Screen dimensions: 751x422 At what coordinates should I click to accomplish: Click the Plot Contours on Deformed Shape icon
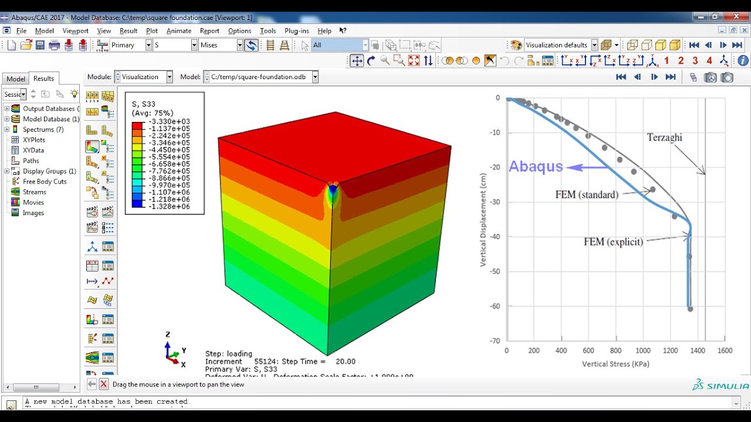pos(92,147)
